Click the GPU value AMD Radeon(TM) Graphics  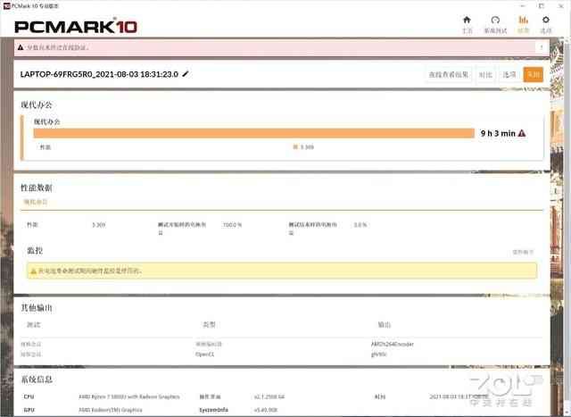coord(111,410)
